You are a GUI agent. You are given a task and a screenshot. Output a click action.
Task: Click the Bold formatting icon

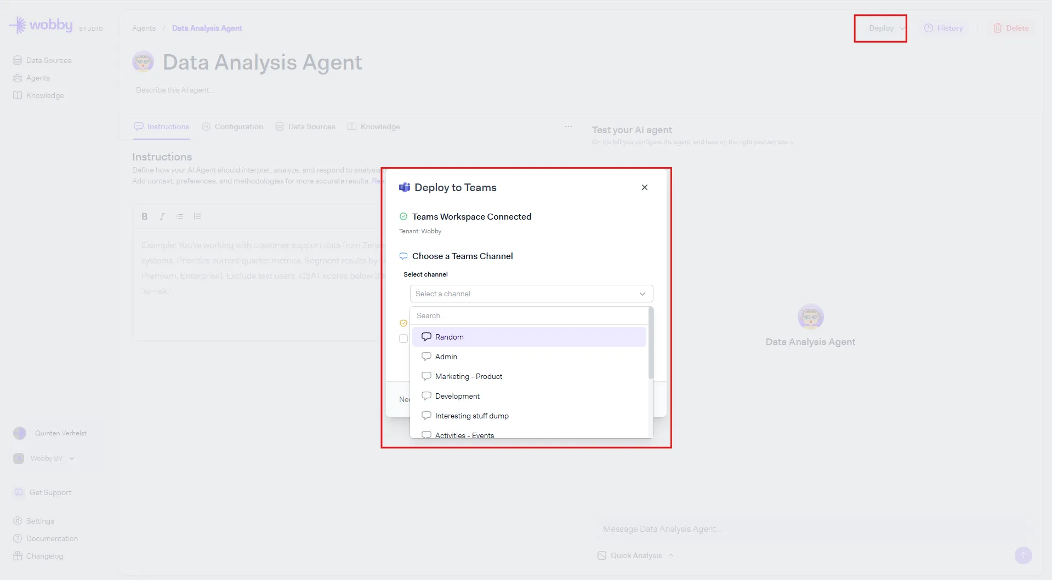tap(145, 216)
